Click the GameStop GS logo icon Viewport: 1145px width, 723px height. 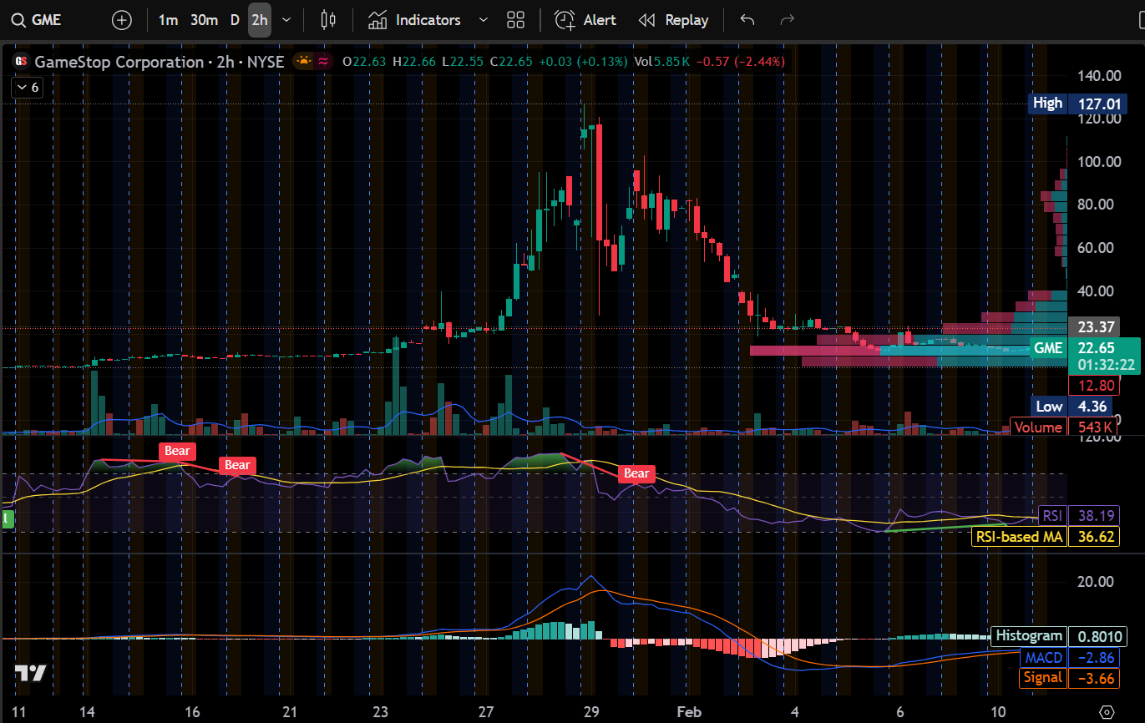[21, 62]
